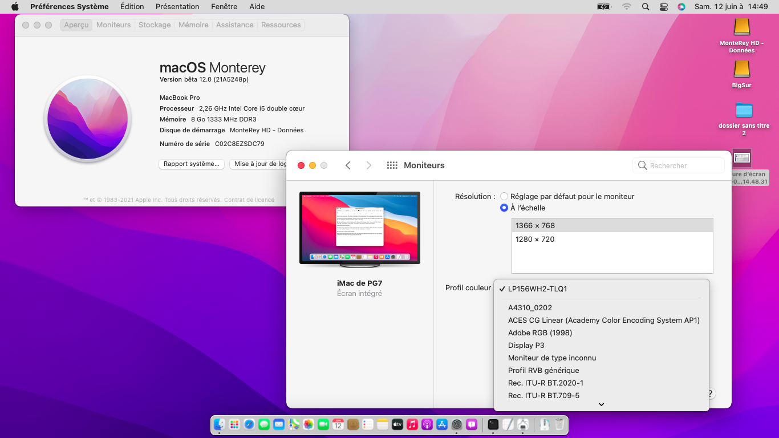Image resolution: width=779 pixels, height=438 pixels.
Task: Open the Présentation menu
Action: coord(177,7)
